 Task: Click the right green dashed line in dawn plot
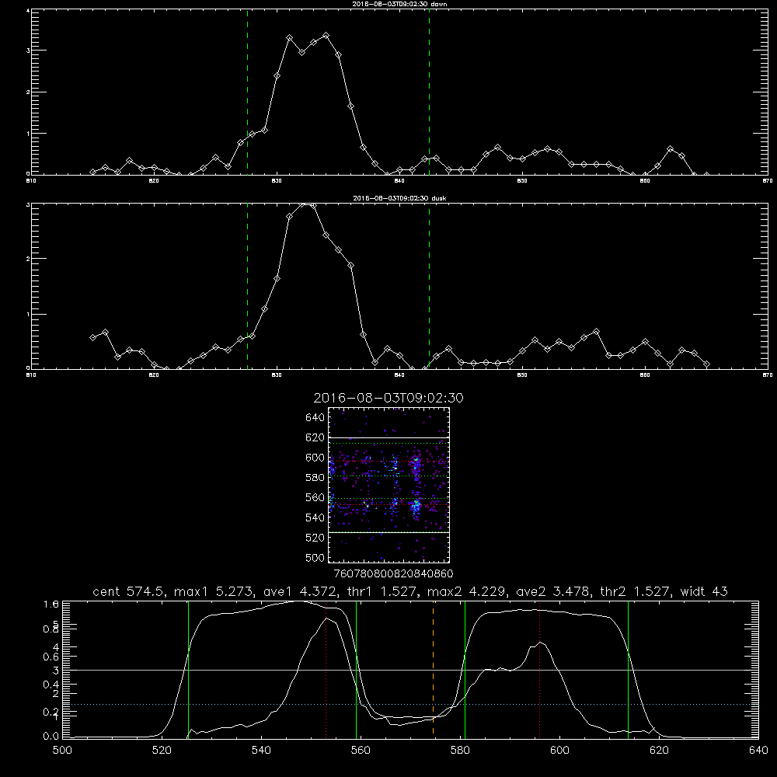pos(429,92)
